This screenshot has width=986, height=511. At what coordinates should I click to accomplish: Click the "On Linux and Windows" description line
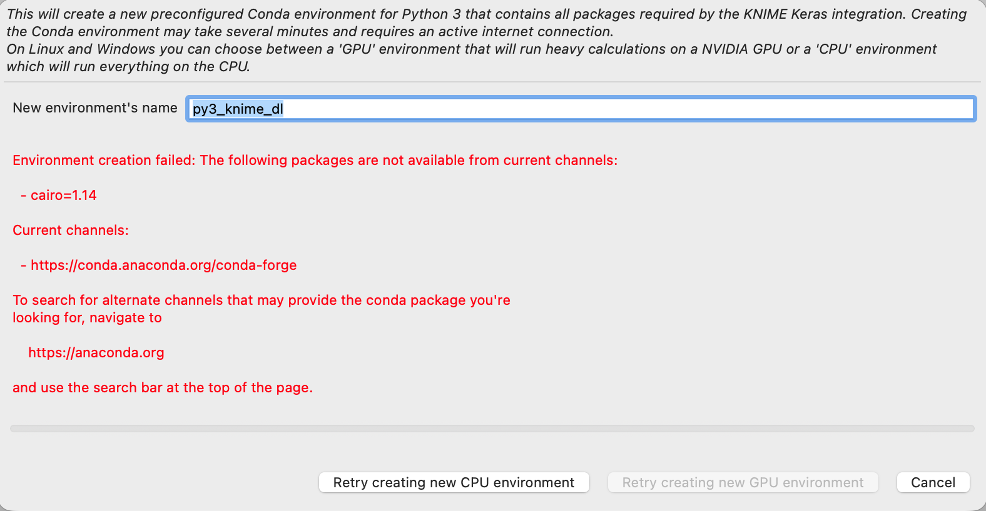471,49
